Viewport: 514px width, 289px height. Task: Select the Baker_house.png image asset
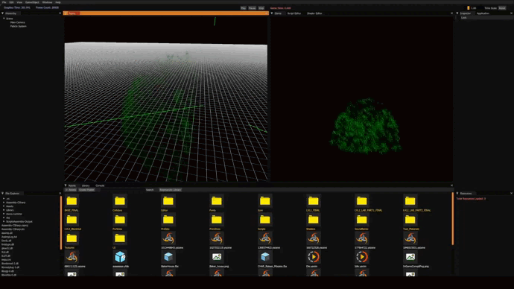point(216,257)
